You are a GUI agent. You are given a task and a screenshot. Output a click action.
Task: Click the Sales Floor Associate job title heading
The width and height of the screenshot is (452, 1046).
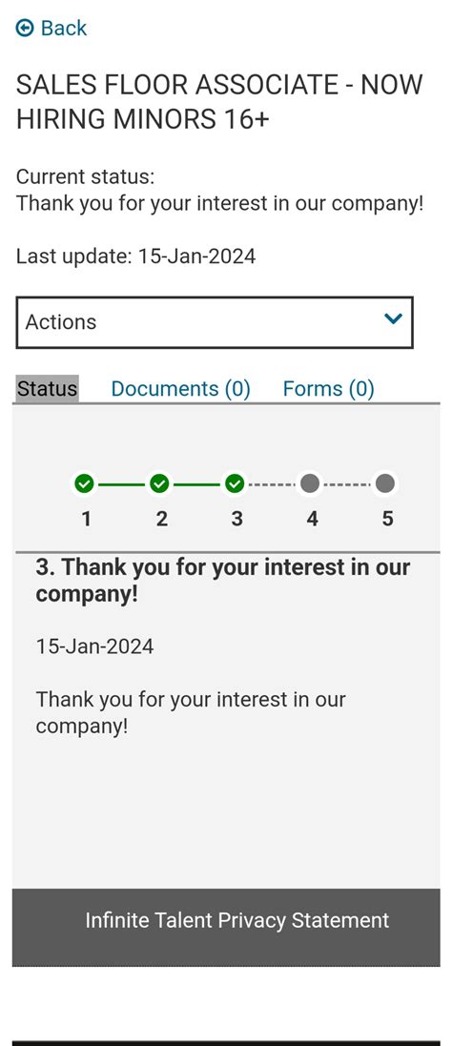point(219,102)
